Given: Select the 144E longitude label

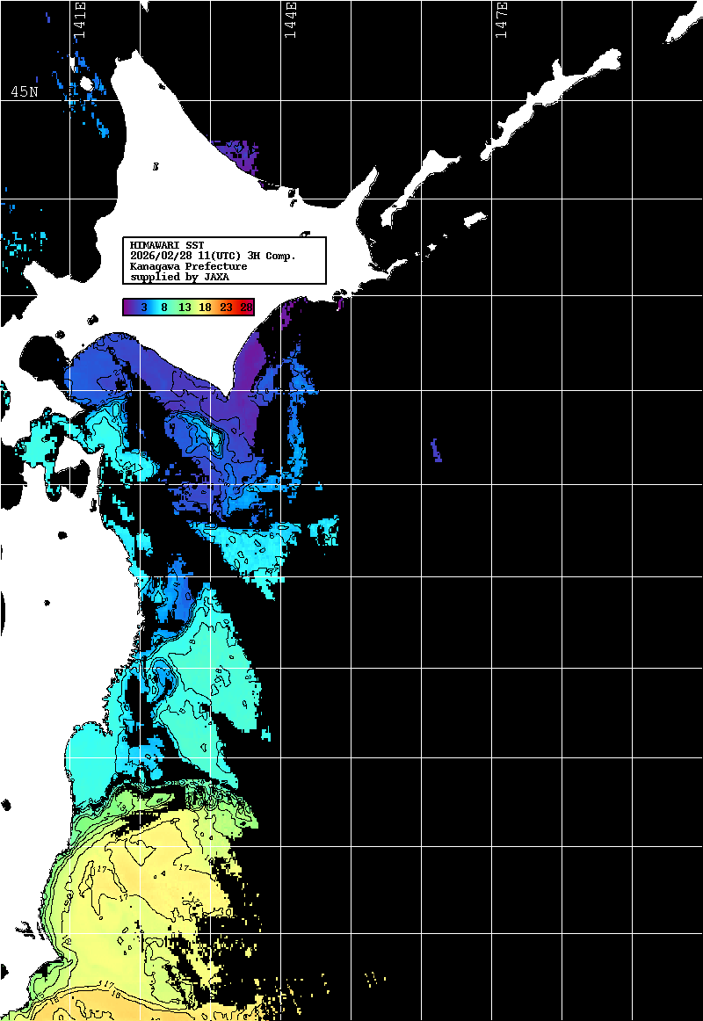Looking at the screenshot, I should tap(290, 19).
